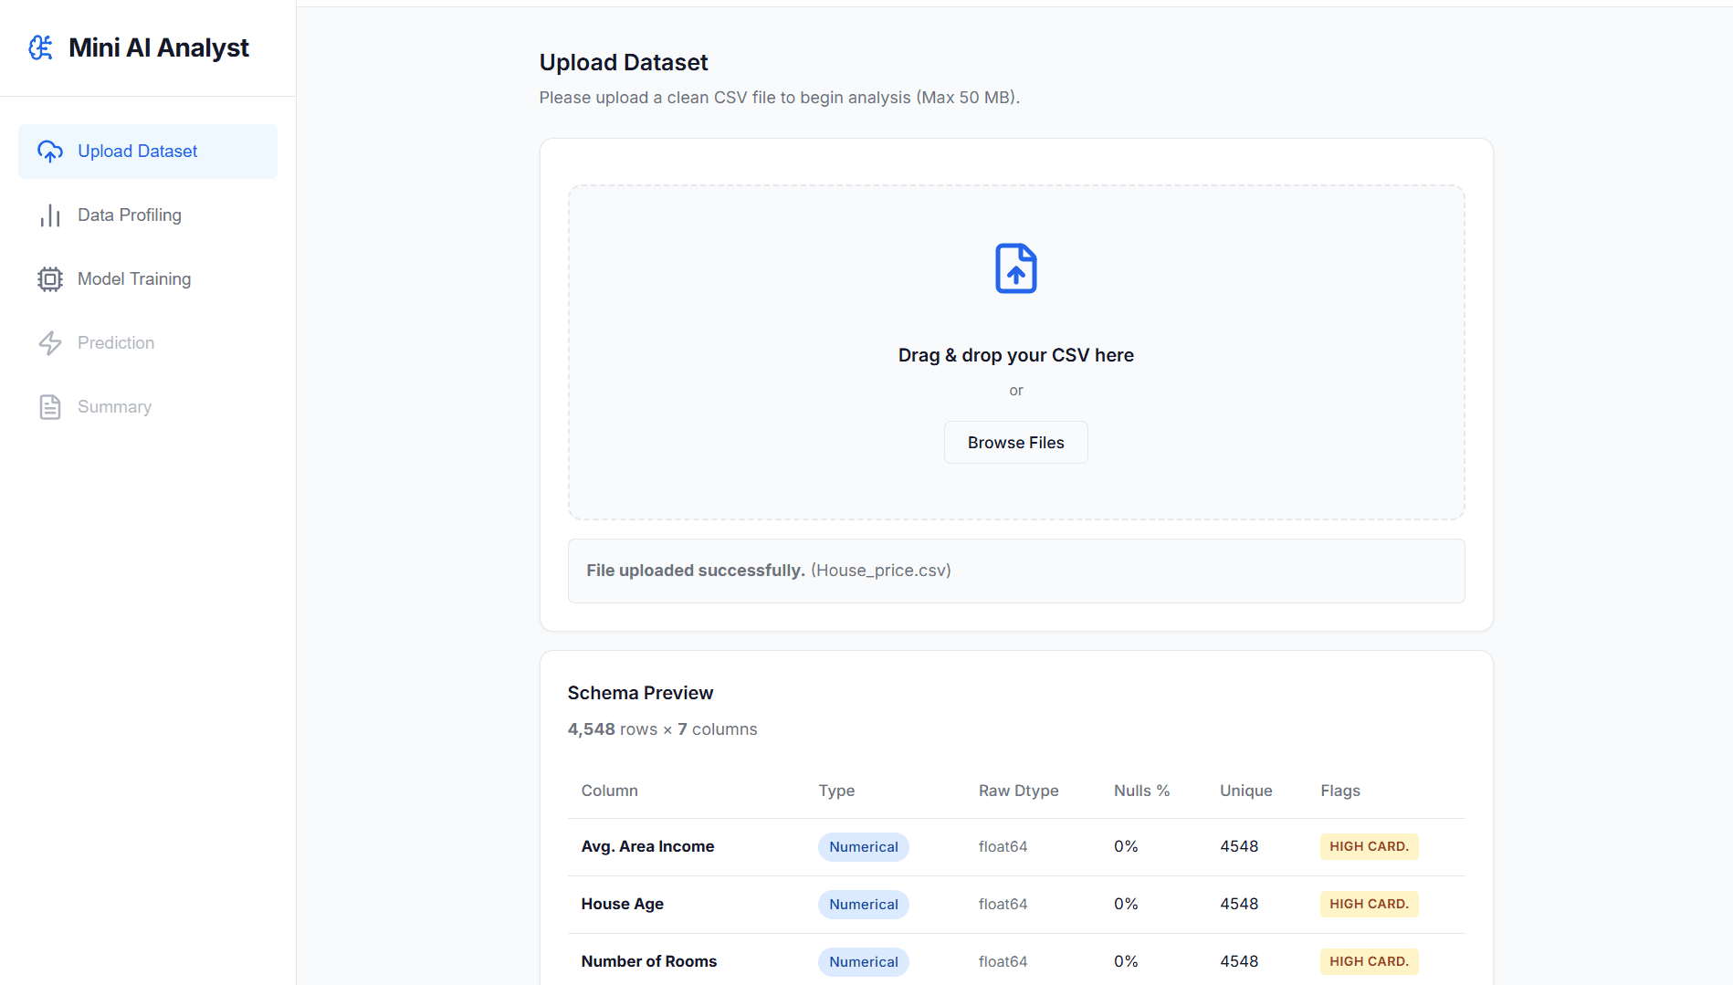
Task: Click the Mini AI Analyst title
Action: [x=159, y=47]
